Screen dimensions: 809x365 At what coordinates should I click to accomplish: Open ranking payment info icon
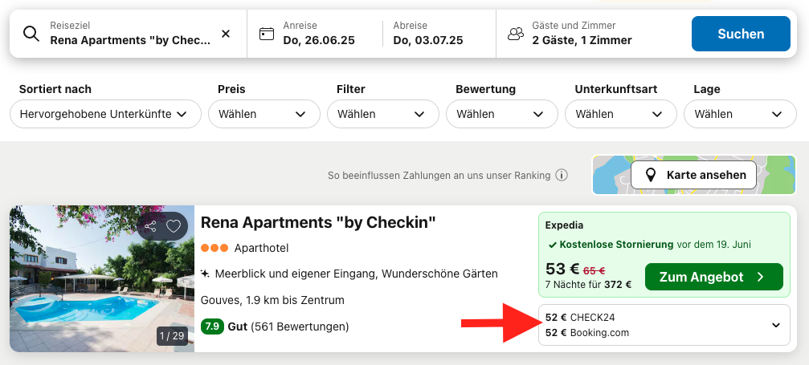click(x=562, y=175)
